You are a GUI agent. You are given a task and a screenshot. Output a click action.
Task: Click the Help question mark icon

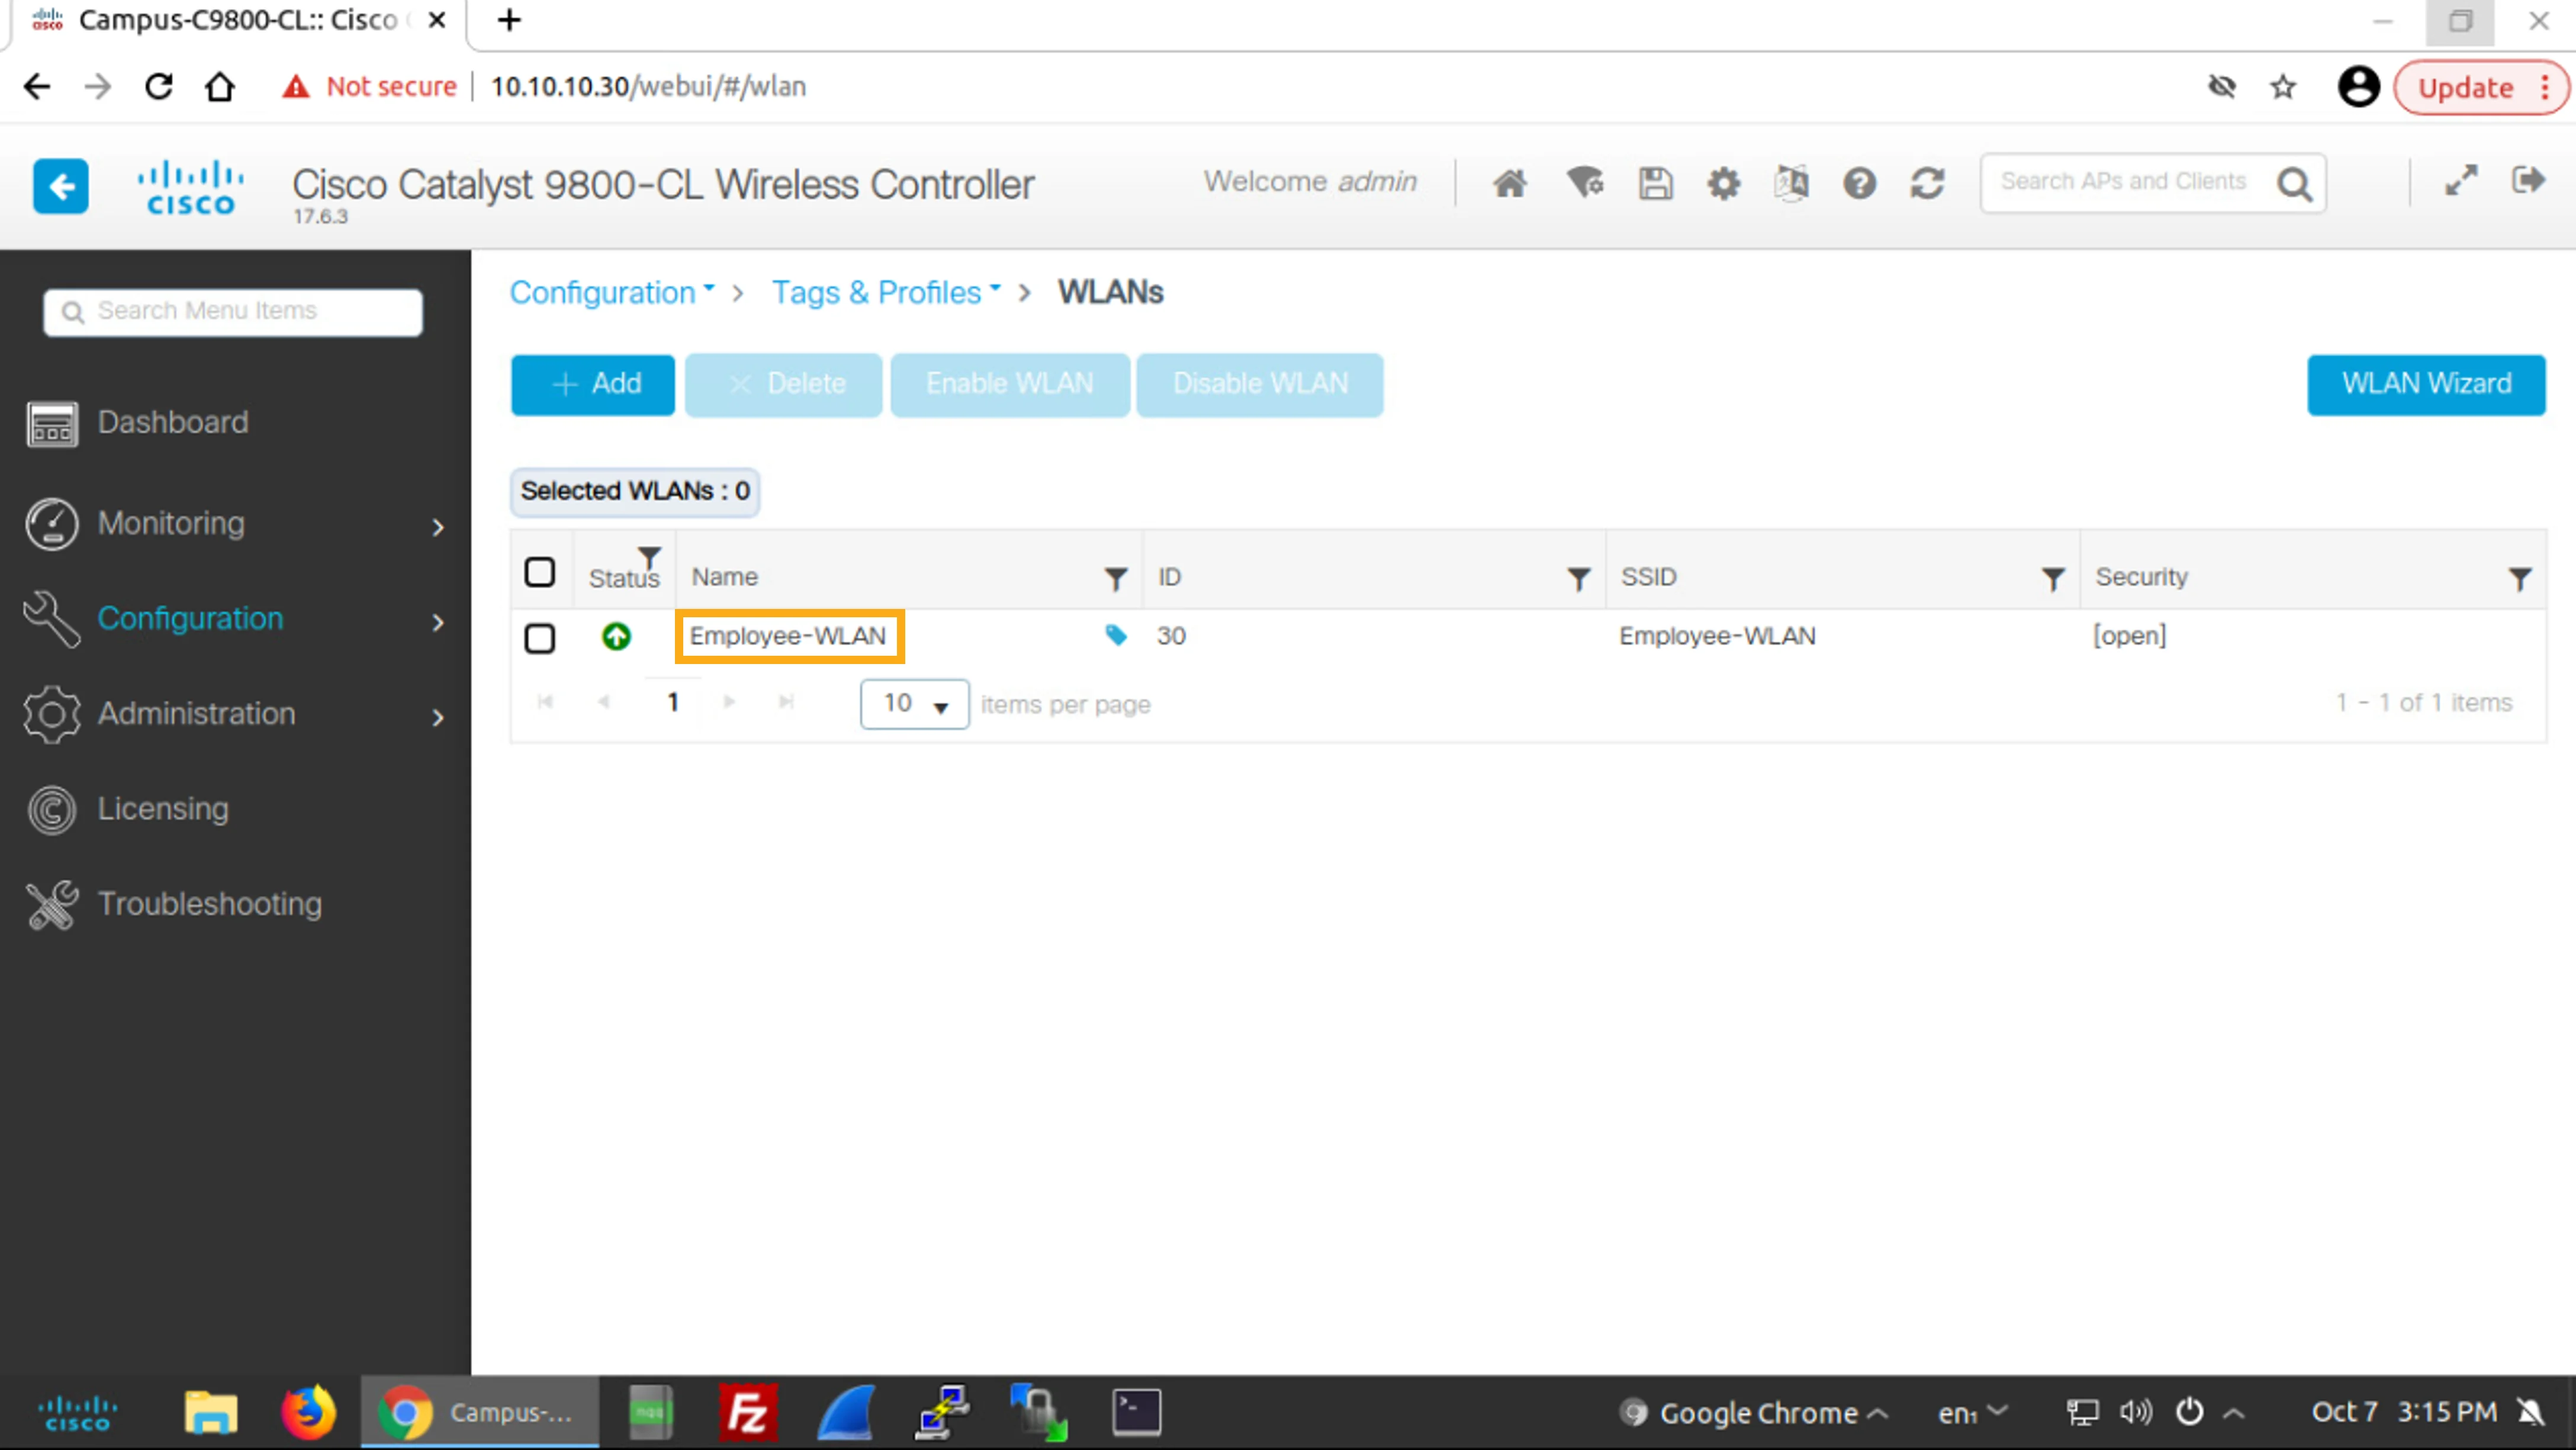(x=1859, y=183)
